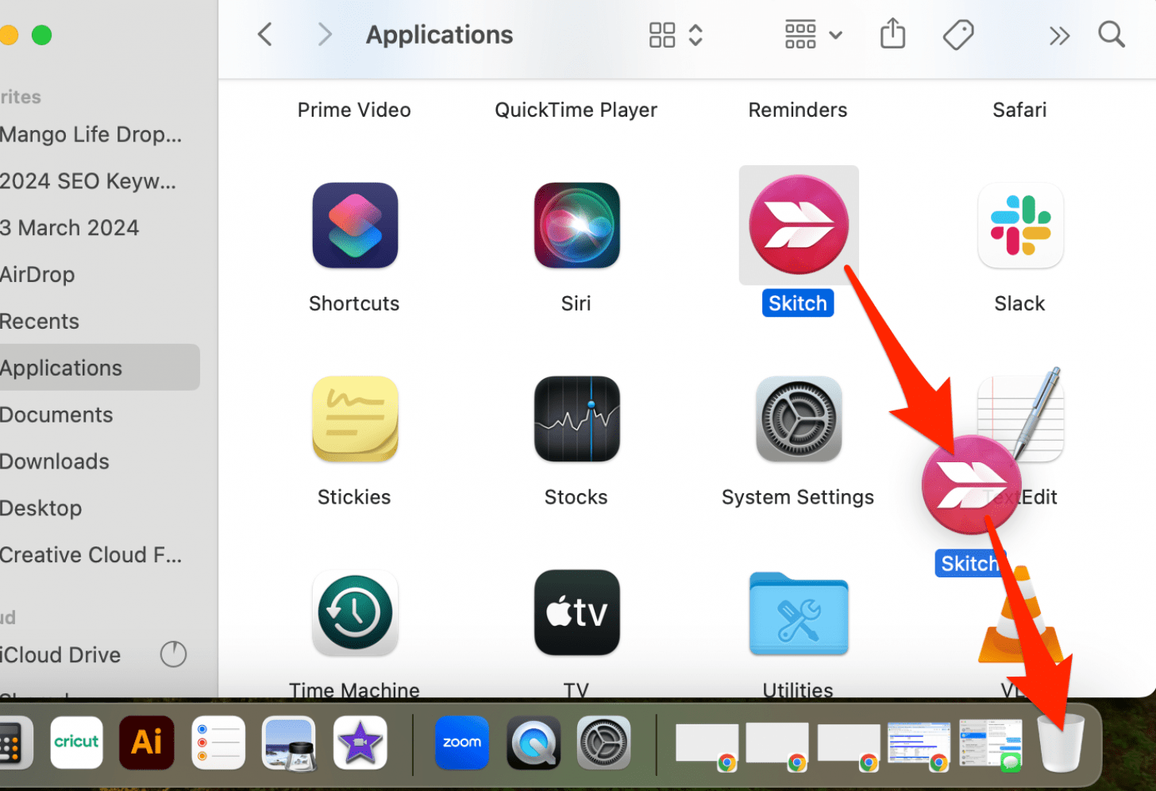Open iCloud Drive in the sidebar
This screenshot has width=1156, height=791.
pos(61,654)
